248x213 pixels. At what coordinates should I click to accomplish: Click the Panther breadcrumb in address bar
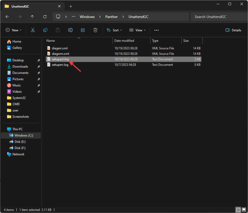pos(111,17)
